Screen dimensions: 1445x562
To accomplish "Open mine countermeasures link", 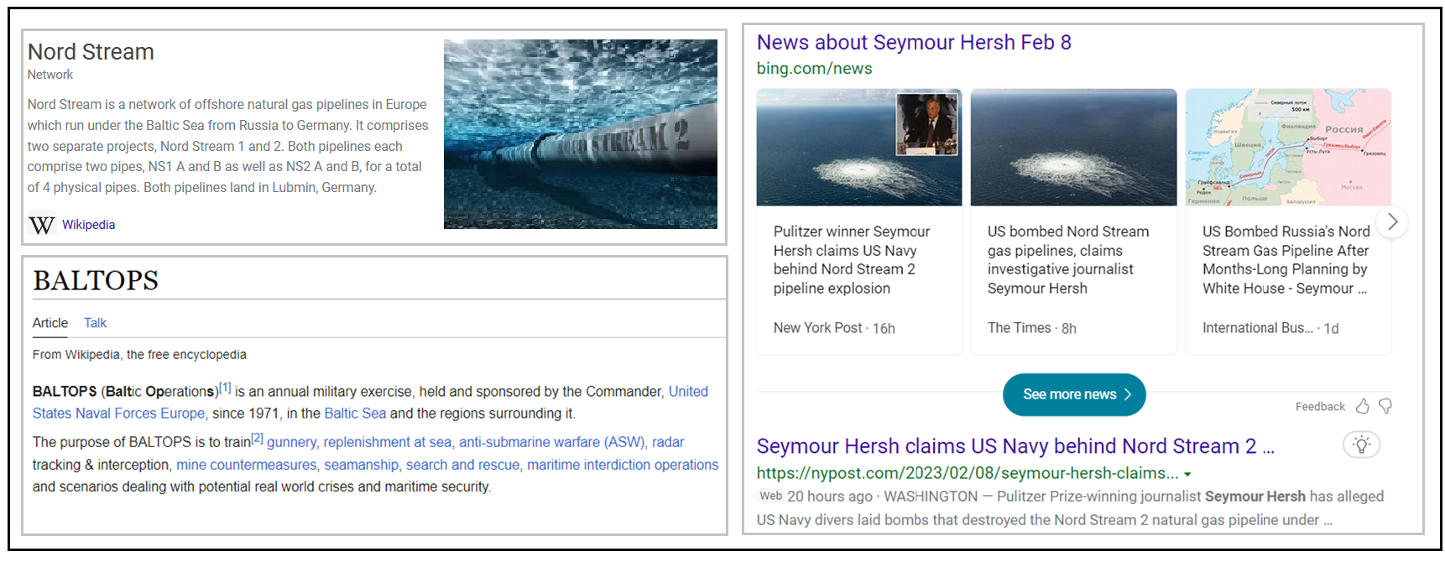I will pyautogui.click(x=247, y=465).
